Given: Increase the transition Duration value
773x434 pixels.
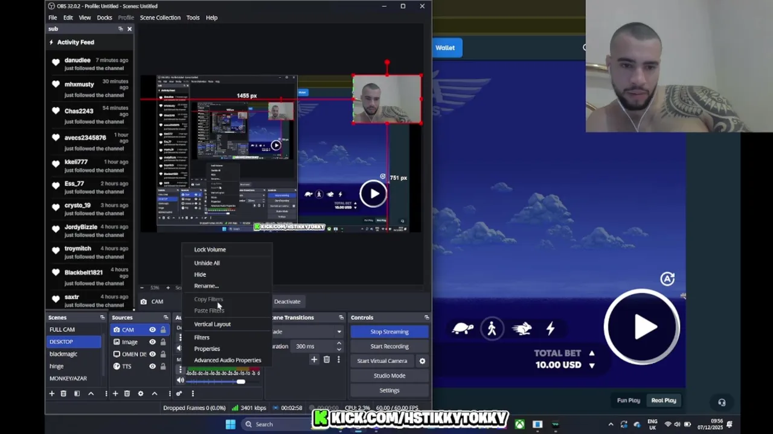Looking at the screenshot, I should click(x=339, y=344).
